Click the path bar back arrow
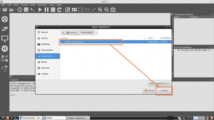This screenshot has width=214, height=120. point(63,33)
